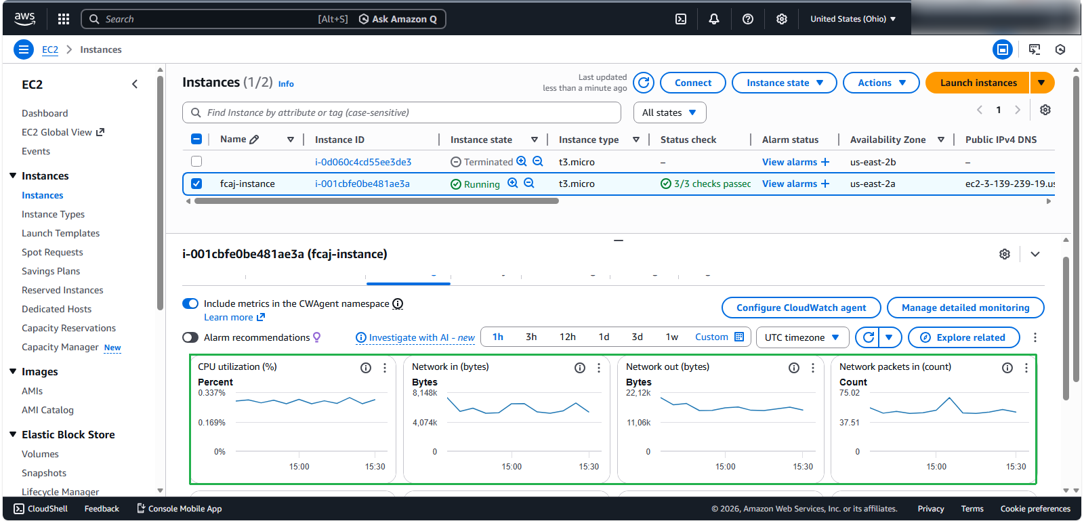The width and height of the screenshot is (1084, 523).
Task: Open info for Network in chart
Action: (580, 368)
